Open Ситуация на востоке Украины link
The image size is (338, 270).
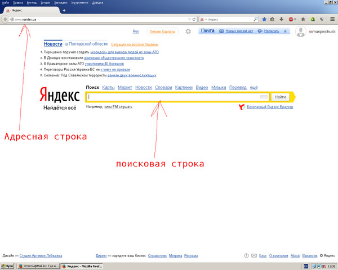coord(135,44)
